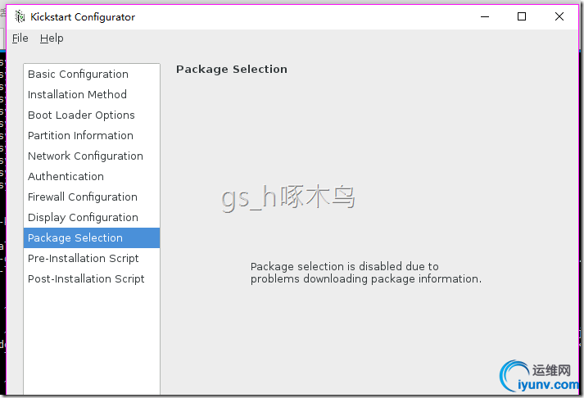Open the File menu

coord(20,38)
